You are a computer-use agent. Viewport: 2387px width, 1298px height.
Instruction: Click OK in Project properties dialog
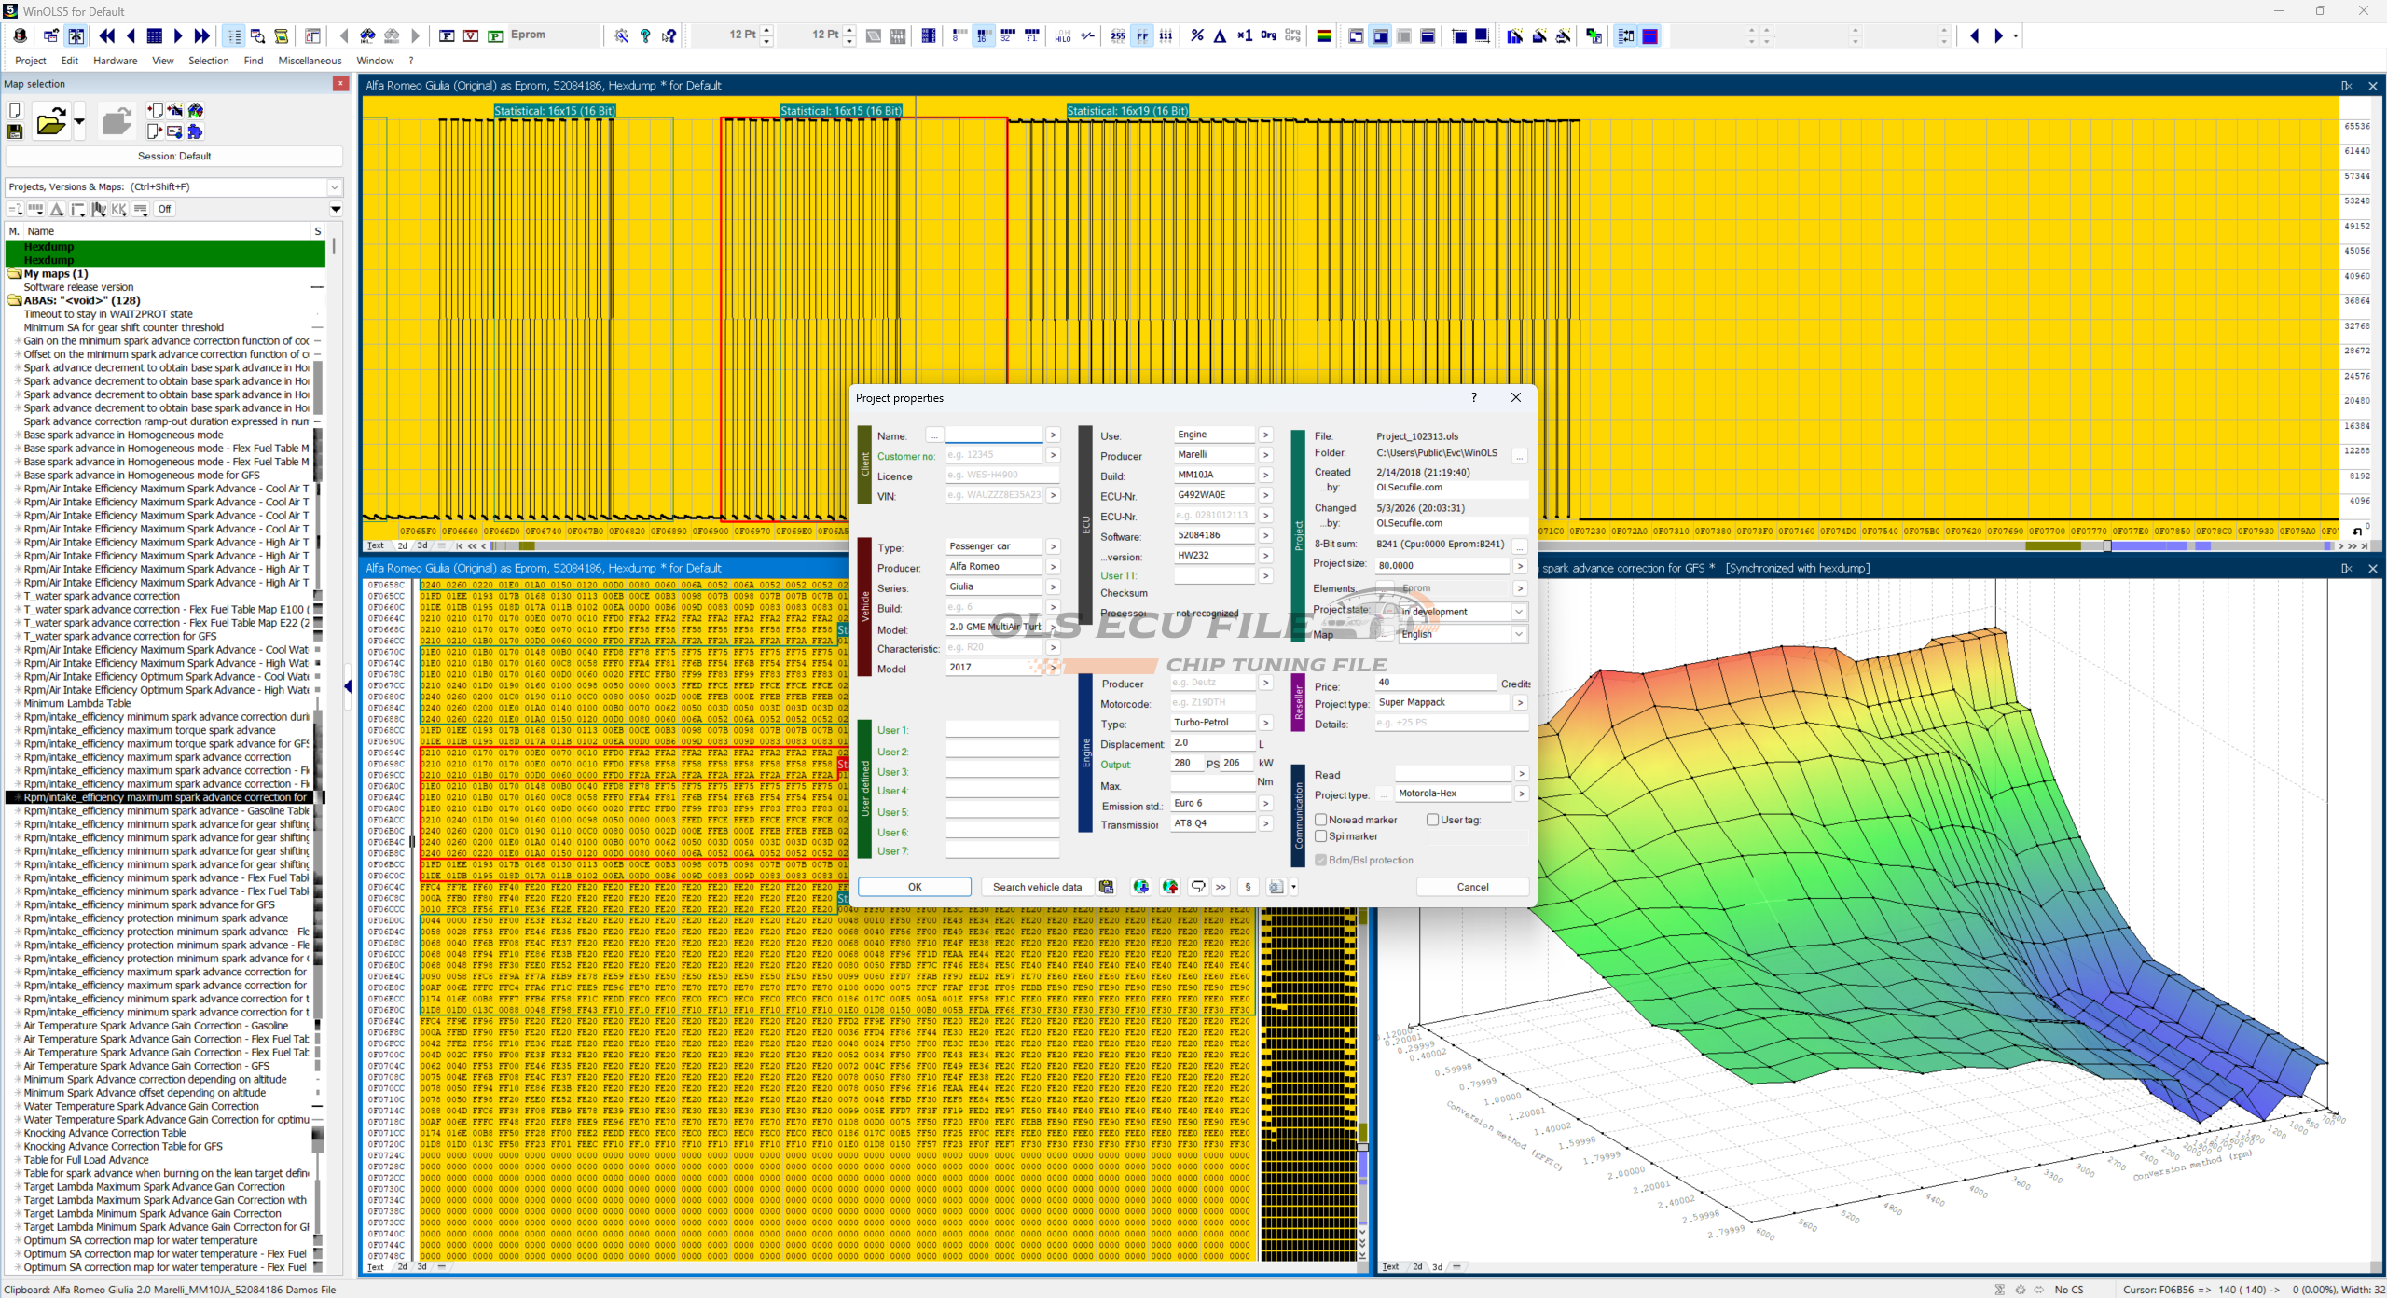[x=915, y=887]
